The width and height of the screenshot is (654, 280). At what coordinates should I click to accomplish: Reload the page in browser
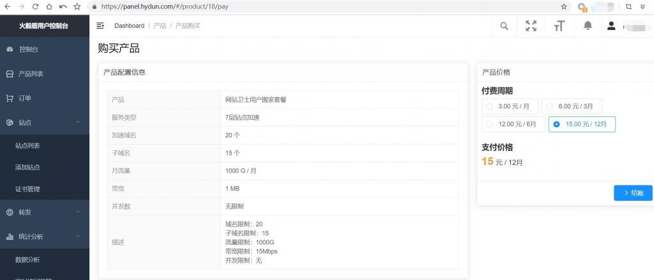(x=36, y=6)
